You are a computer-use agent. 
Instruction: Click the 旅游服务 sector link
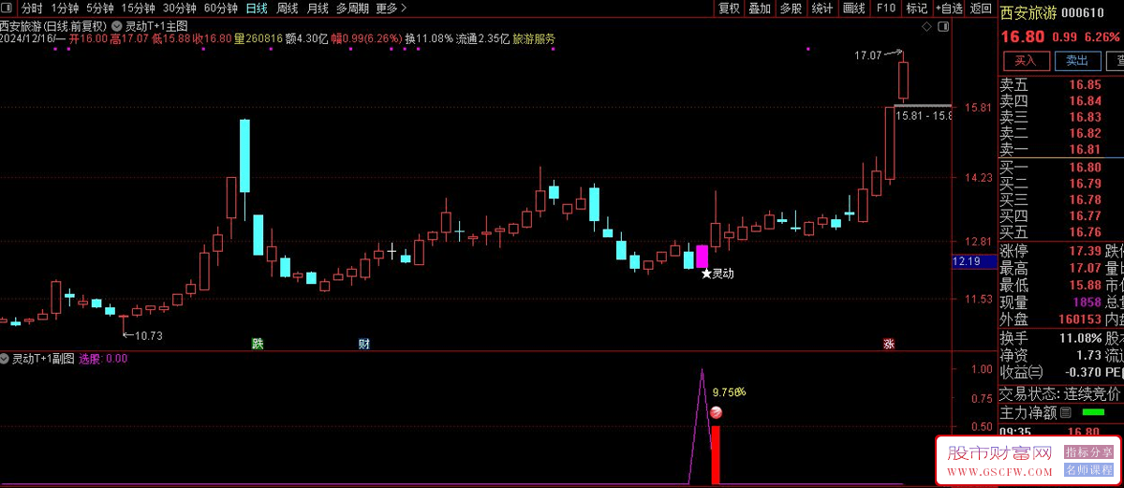tap(534, 39)
